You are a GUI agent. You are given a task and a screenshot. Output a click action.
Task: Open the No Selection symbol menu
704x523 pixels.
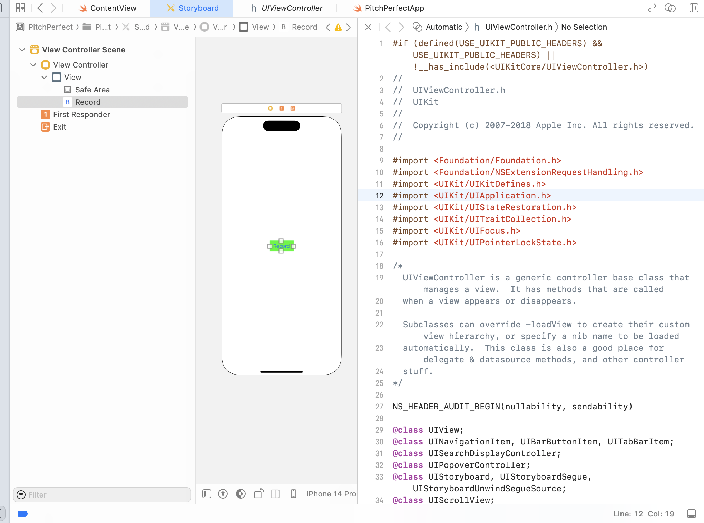(x=584, y=27)
